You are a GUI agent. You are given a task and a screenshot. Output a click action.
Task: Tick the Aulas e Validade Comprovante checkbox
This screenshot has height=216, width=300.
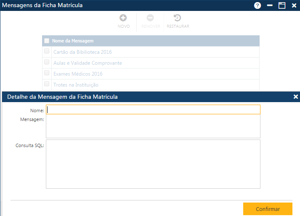47,62
